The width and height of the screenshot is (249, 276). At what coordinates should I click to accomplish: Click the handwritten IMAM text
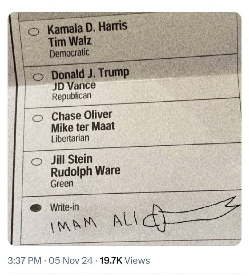pos(74,226)
